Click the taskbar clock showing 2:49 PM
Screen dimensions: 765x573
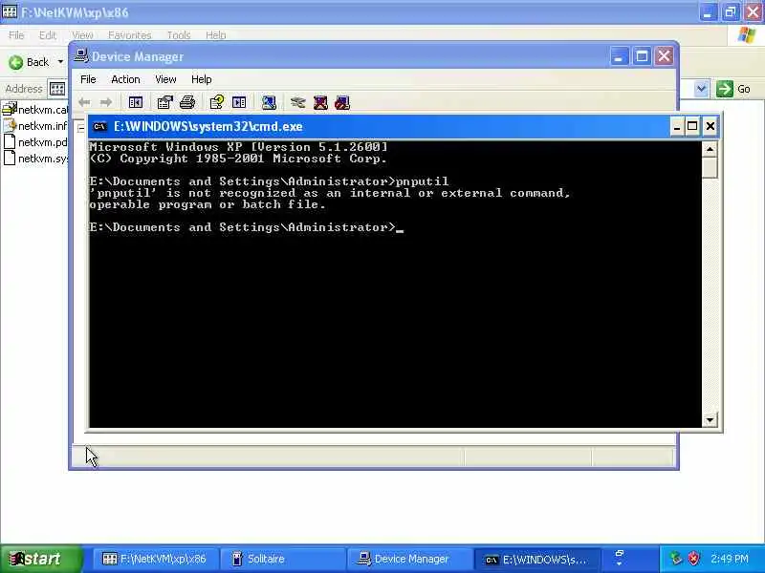(x=730, y=559)
